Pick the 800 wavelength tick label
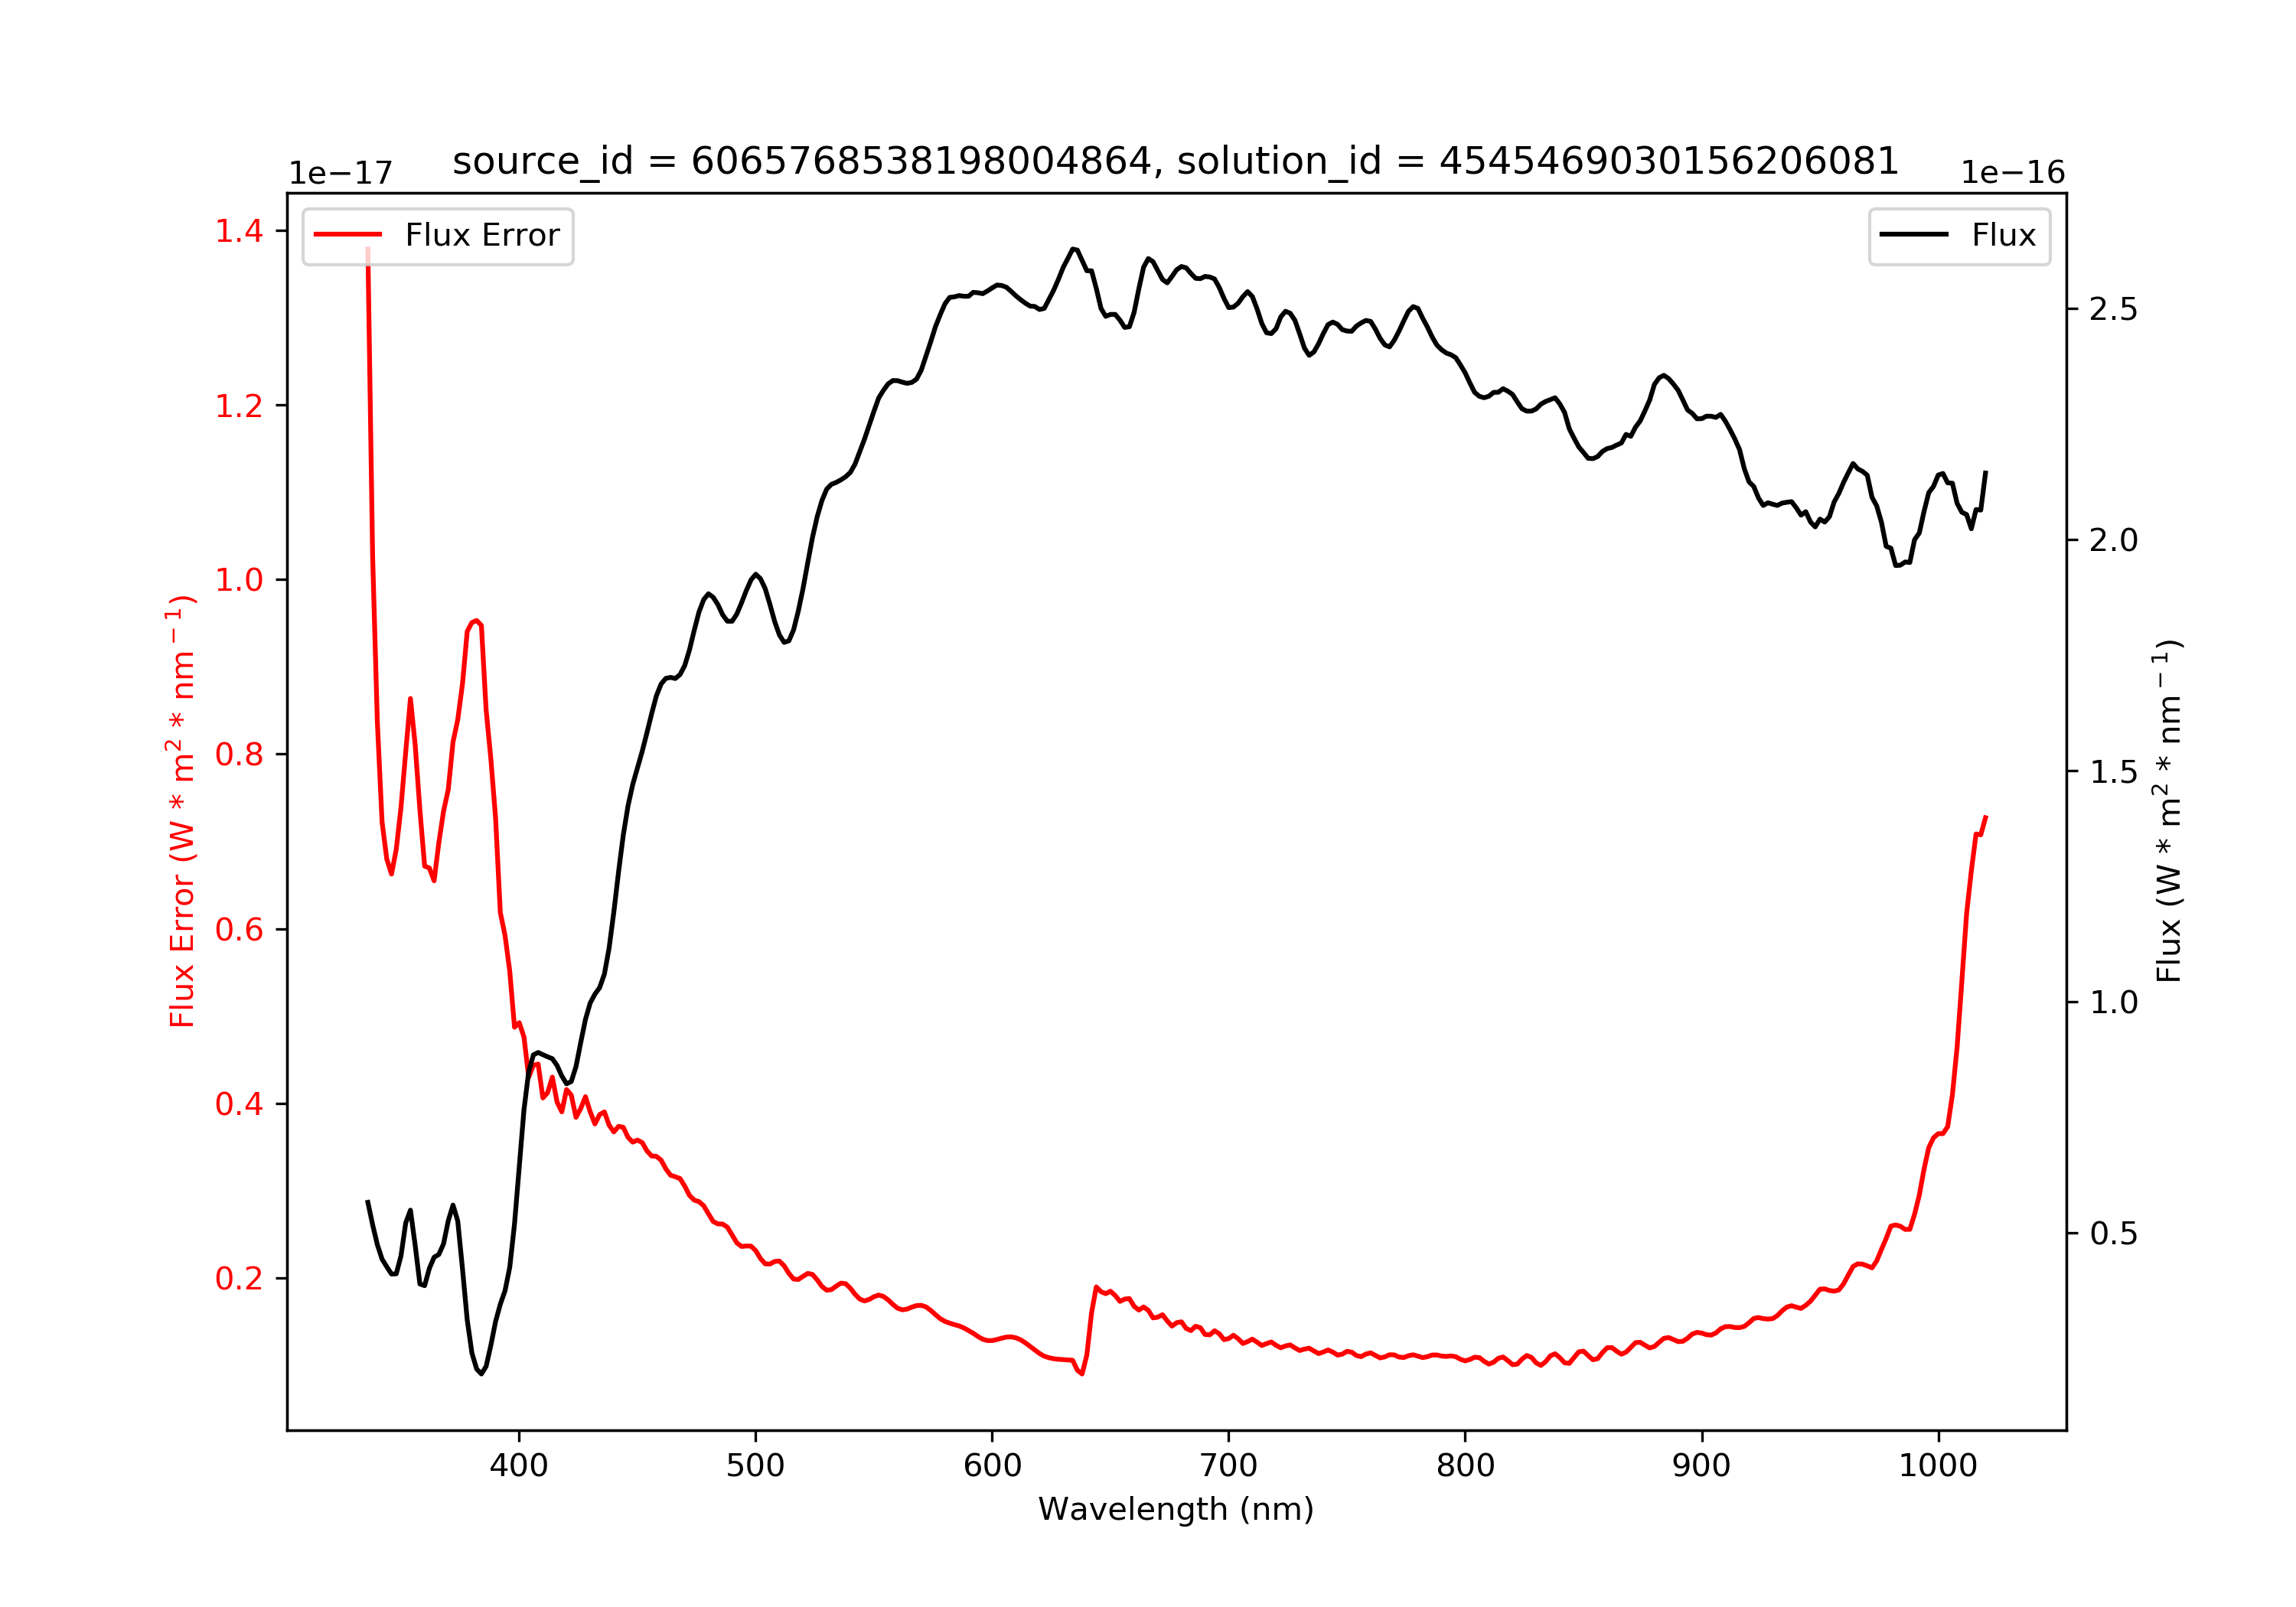Viewport: 2296px width, 1607px height. 1466,1465
